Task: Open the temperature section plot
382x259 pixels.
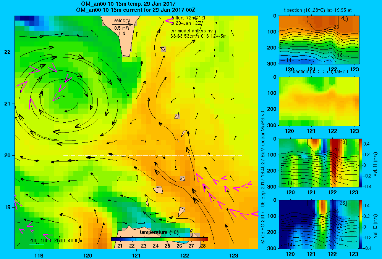Action: tap(319, 40)
